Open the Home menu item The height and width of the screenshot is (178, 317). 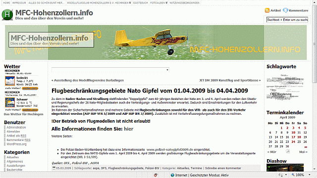tap(6, 3)
